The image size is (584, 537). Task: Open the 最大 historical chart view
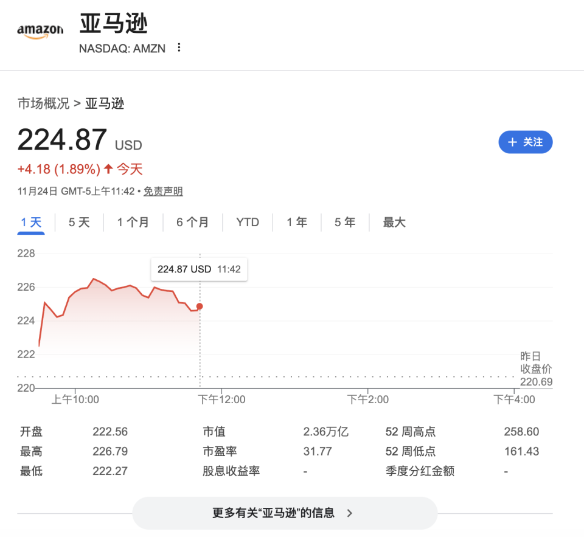pyautogui.click(x=394, y=222)
